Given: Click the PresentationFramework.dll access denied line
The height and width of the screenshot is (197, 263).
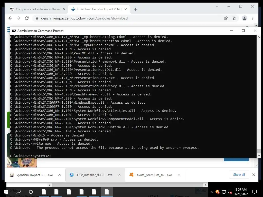Looking at the screenshot, I should point(88,62).
